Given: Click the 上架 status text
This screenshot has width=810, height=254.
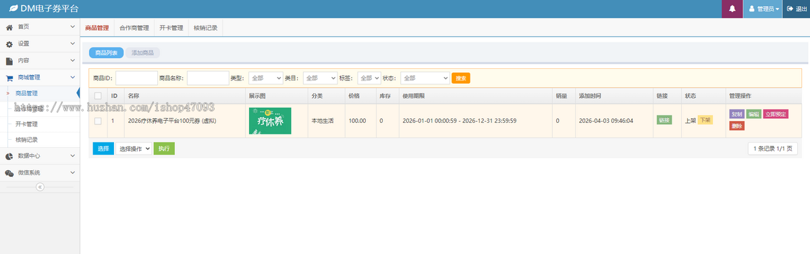Looking at the screenshot, I should tap(690, 121).
